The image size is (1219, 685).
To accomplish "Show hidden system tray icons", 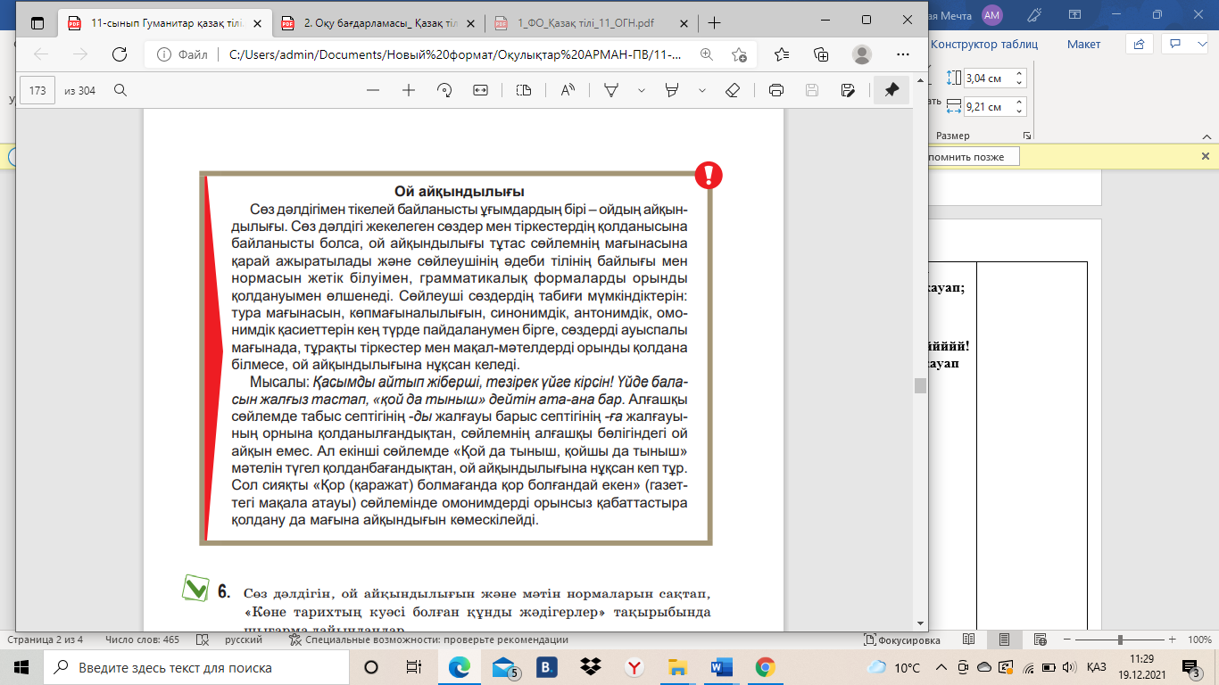I will pyautogui.click(x=941, y=667).
